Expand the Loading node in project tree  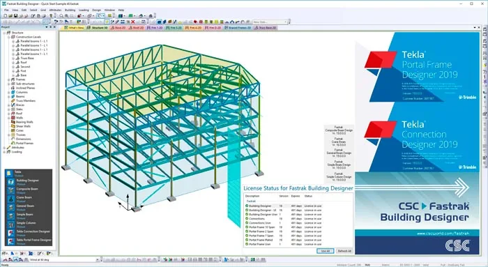pos(4,152)
